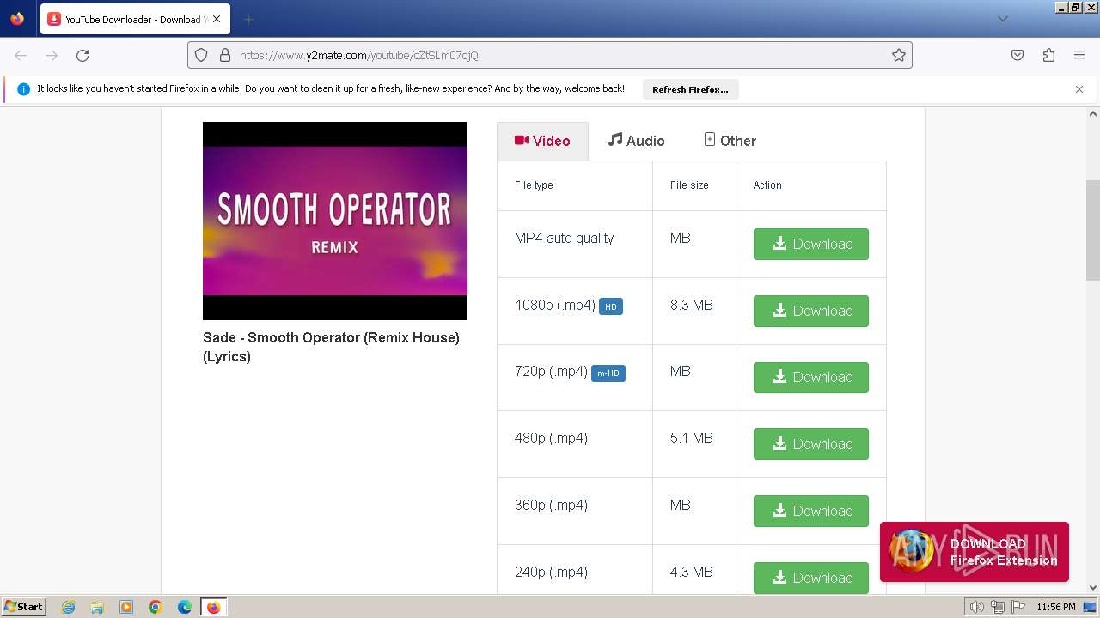Click the Show desktop taskbar button

[1091, 607]
